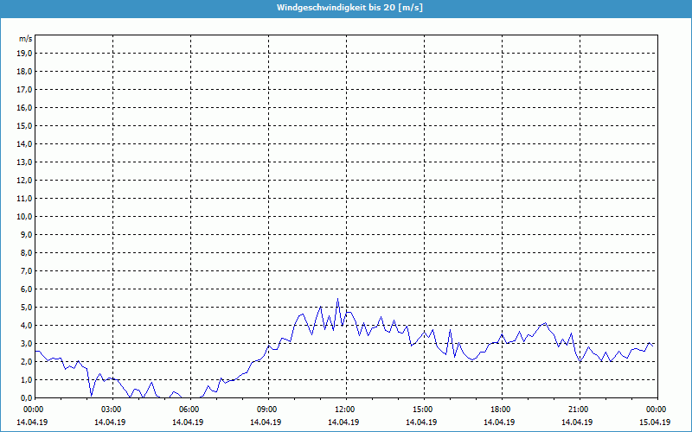
Task: Click the 13,0 y-axis value label
Action: click(25, 162)
